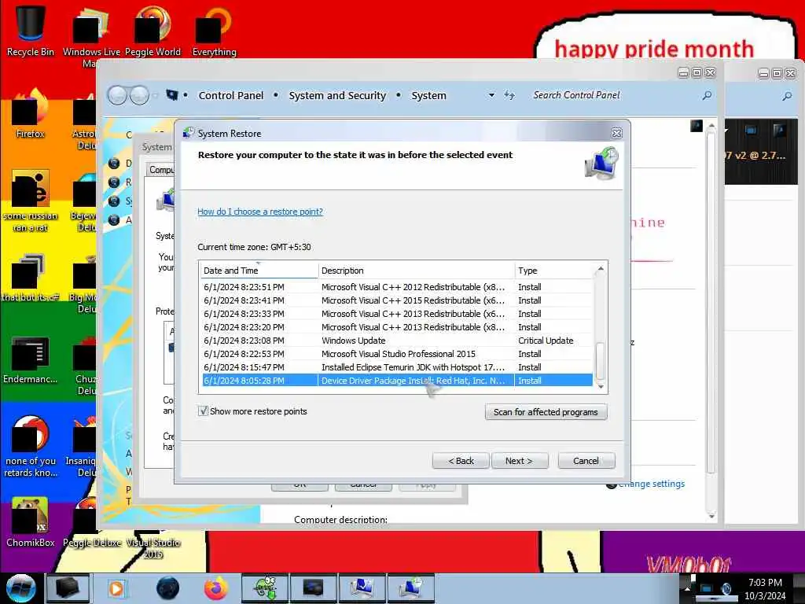Sort by the Type column header

tap(553, 271)
